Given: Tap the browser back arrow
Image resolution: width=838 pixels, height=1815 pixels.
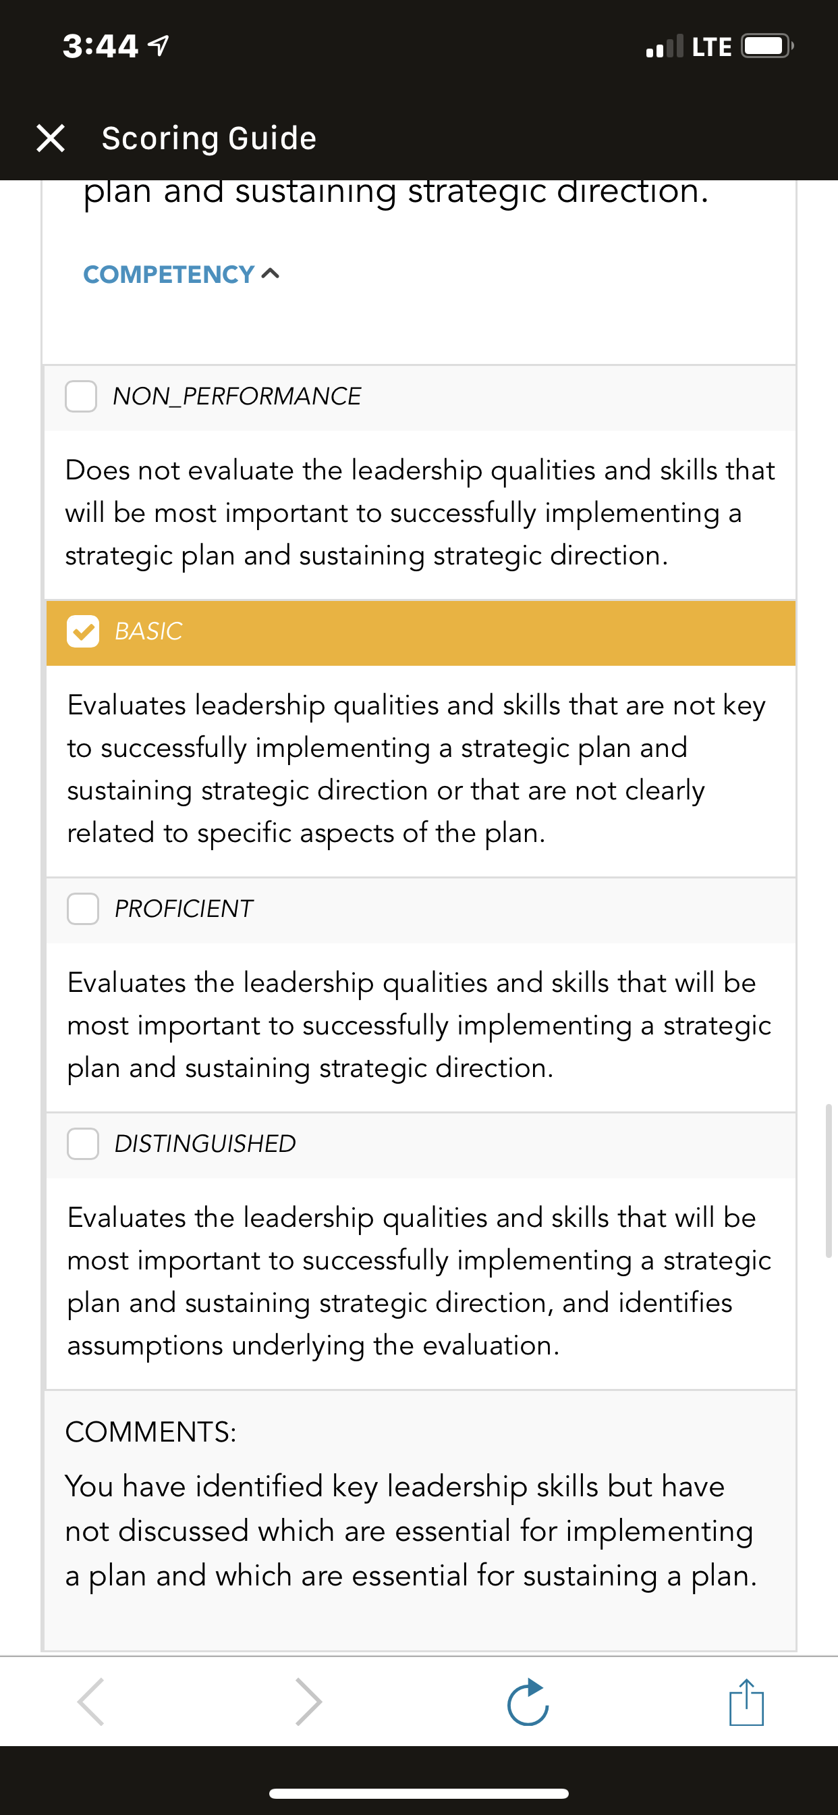Looking at the screenshot, I should 92,1702.
